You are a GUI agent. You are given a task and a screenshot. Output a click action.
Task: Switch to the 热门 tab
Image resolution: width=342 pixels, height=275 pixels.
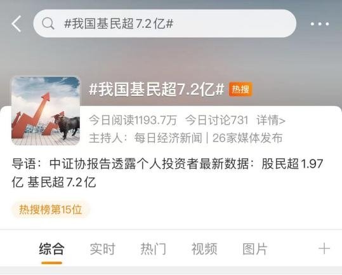pos(154,249)
